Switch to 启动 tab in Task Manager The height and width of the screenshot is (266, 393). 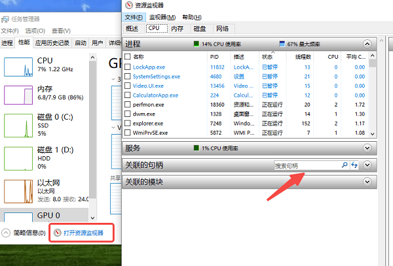click(x=81, y=43)
